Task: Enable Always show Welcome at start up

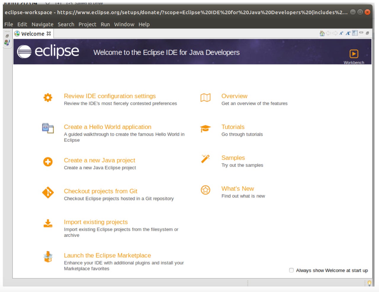Action: click(291, 270)
